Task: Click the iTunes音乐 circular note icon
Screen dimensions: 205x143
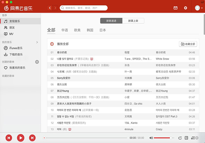Action: click(6, 48)
